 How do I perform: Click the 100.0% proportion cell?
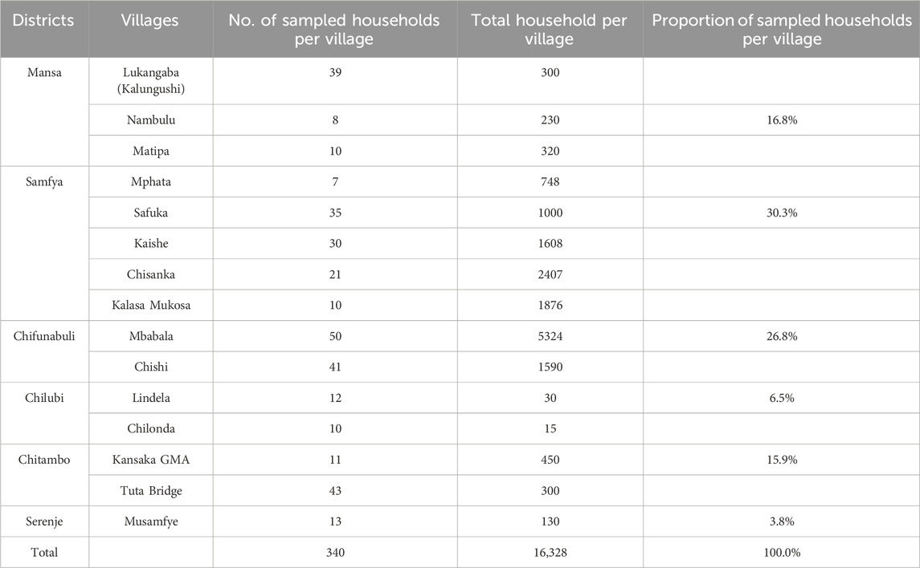[781, 552]
